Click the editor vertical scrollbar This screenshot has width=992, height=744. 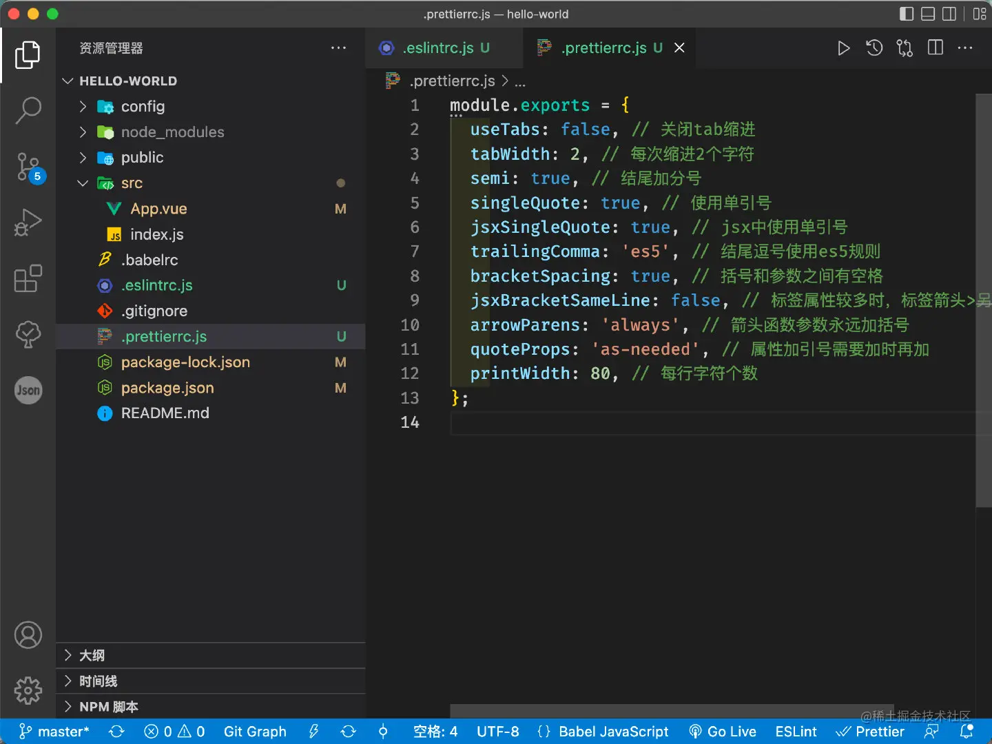point(984,301)
